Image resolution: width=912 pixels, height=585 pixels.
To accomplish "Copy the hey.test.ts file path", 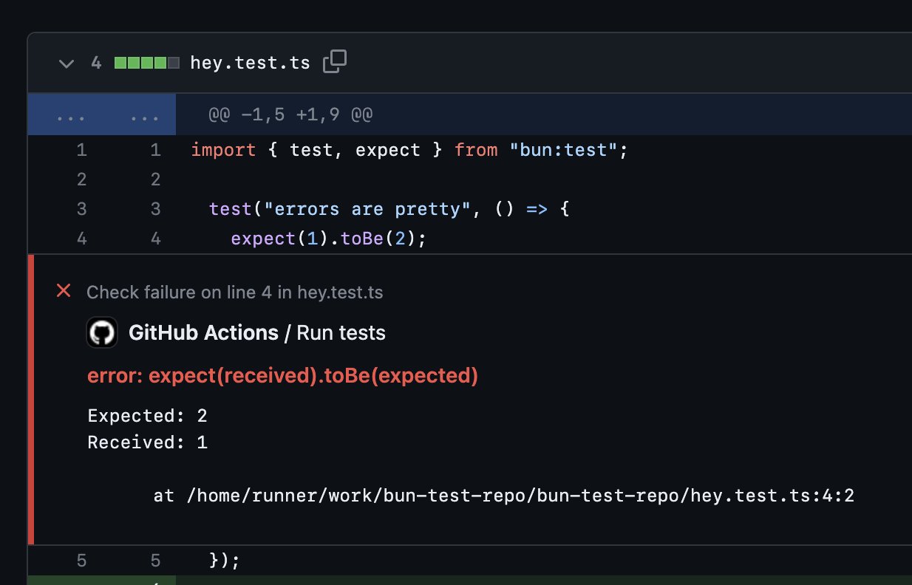I will pyautogui.click(x=335, y=62).
